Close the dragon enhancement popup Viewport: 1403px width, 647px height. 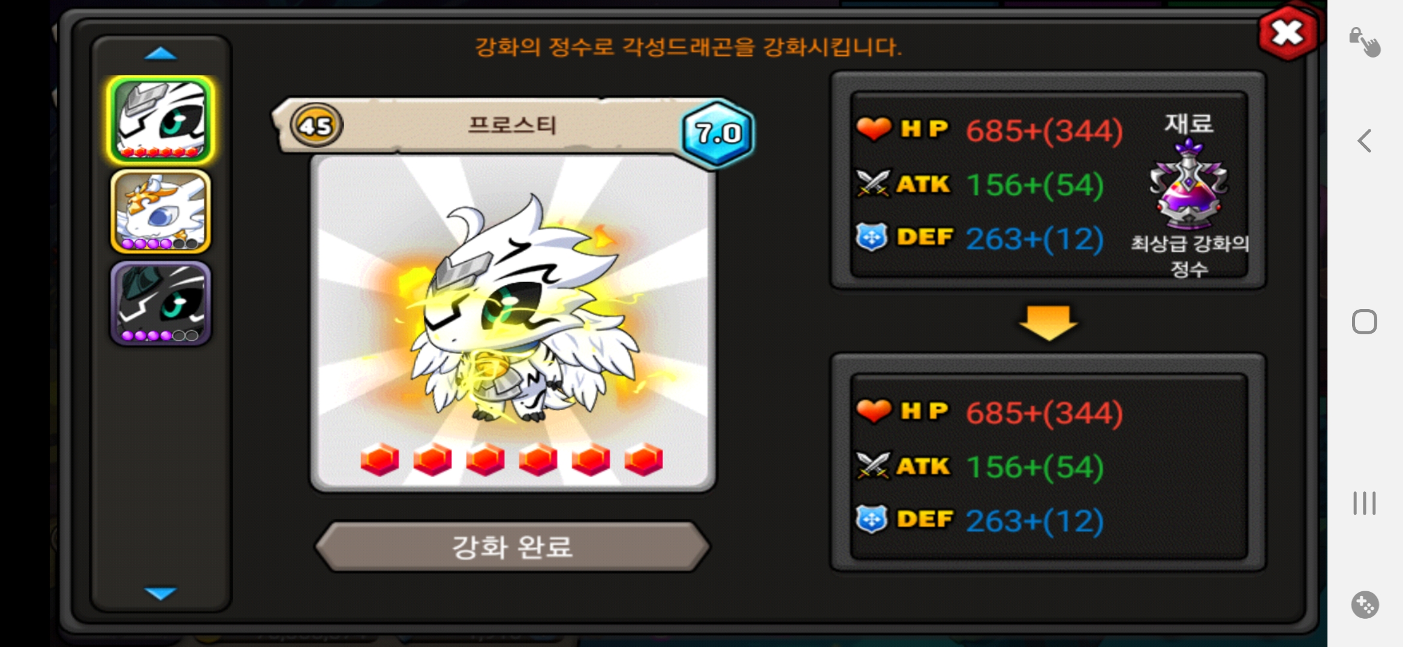tap(1287, 33)
